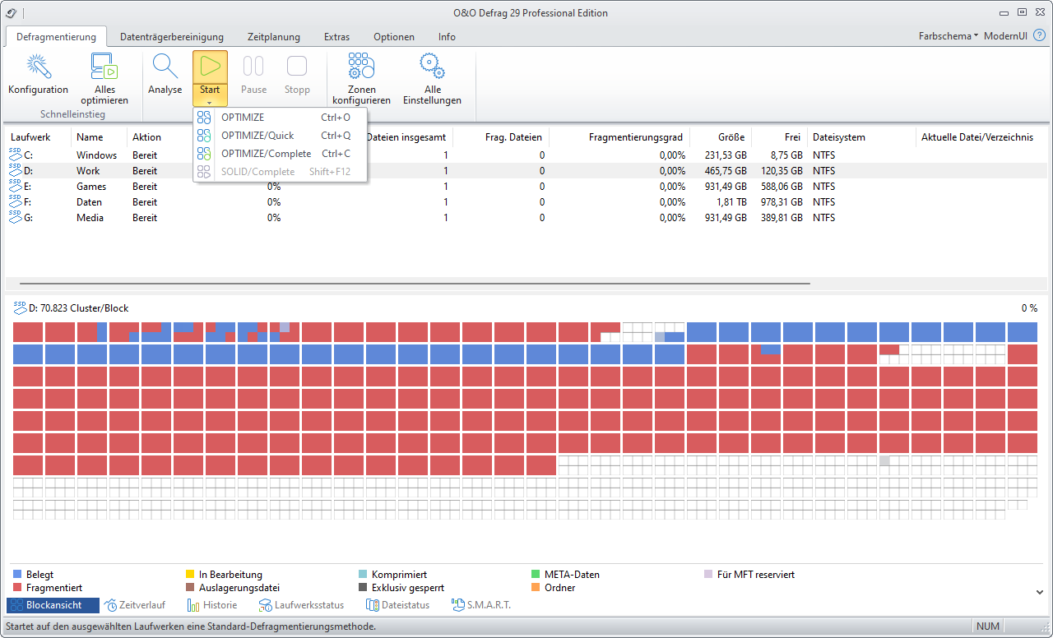Image resolution: width=1053 pixels, height=638 pixels.
Task: Click the Laufwerksstatus tab icon
Action: (265, 605)
